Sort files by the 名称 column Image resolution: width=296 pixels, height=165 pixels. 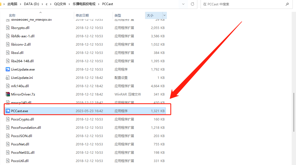point(12,15)
